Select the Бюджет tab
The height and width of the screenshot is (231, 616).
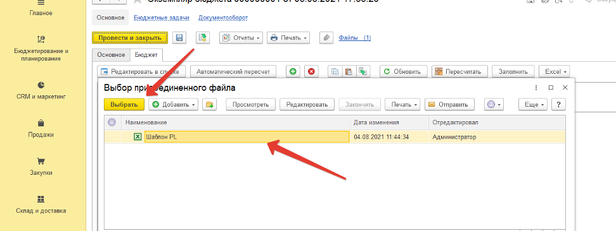146,55
